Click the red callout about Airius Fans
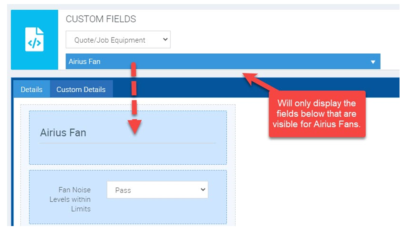The height and width of the screenshot is (232, 404). [x=316, y=114]
